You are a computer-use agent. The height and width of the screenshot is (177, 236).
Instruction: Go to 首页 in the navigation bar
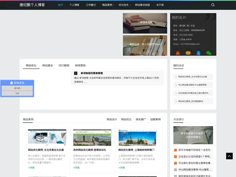(x=61, y=5)
